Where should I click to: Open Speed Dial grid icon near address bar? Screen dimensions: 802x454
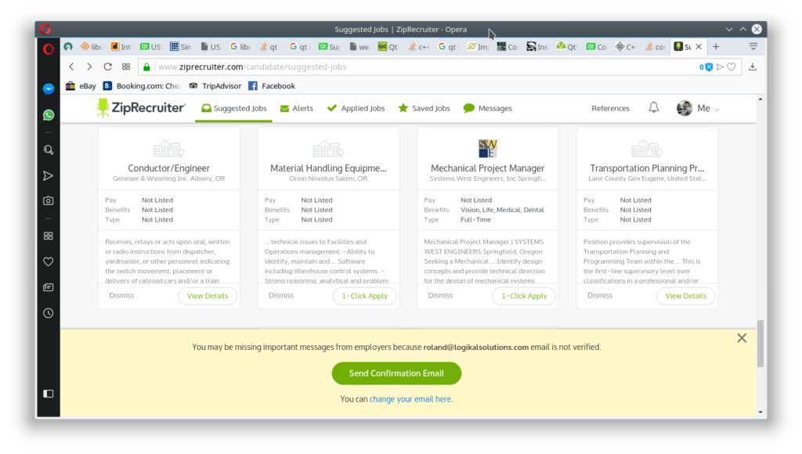coord(126,67)
